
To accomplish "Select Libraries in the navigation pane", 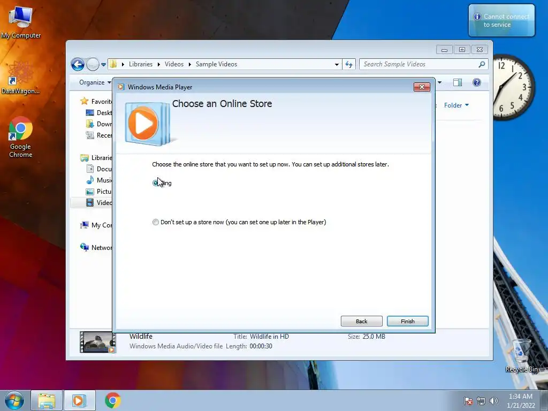I will [x=96, y=158].
